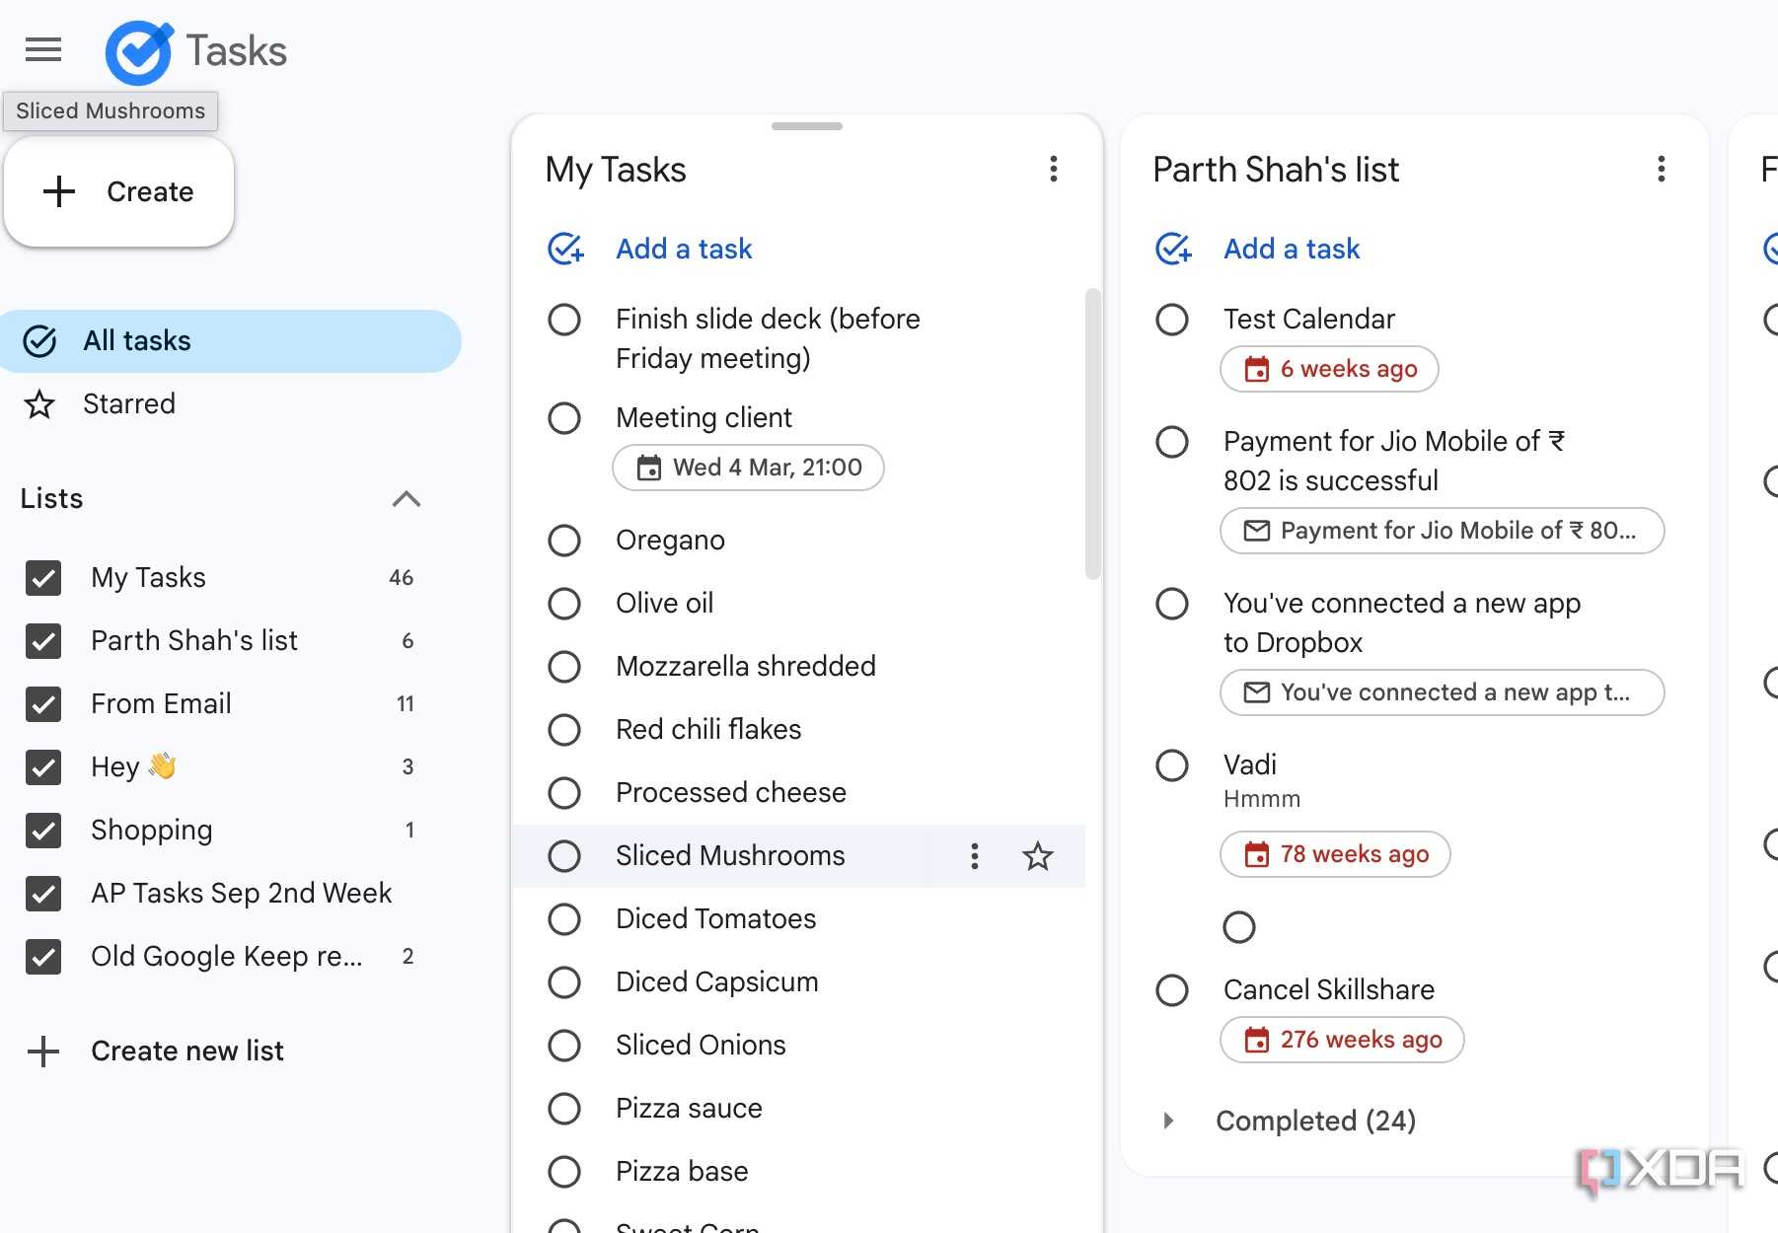Click plus icon beside Create new list
Screen dimensions: 1778x1233
pos(43,1052)
